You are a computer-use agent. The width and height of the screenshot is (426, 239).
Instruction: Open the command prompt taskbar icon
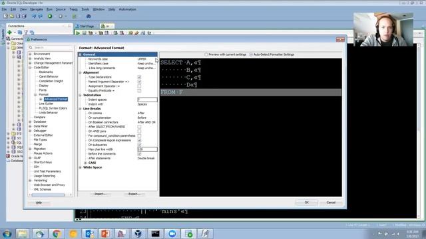point(155,234)
